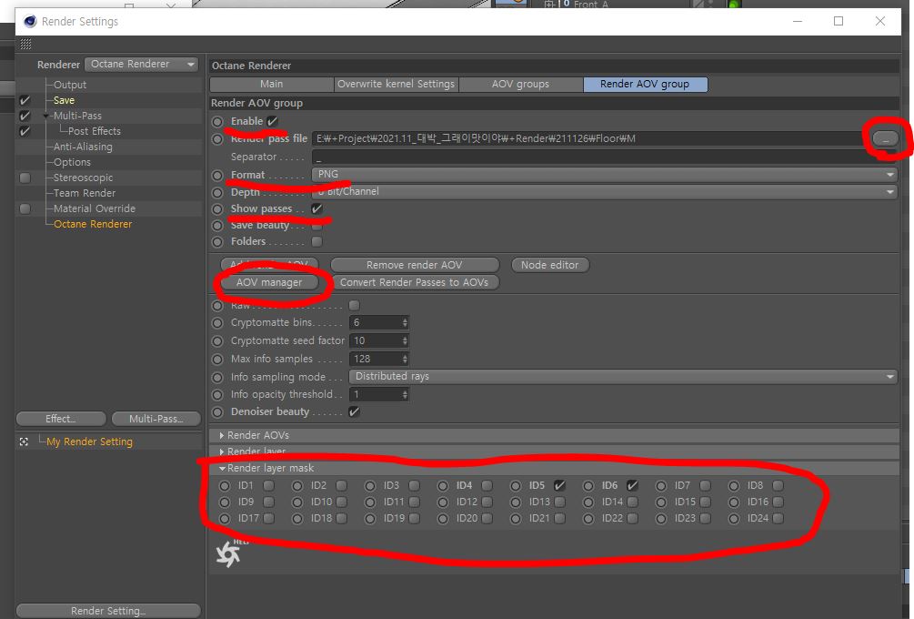Viewport: 914px width, 619px height.
Task: Click the Max info samples stepper arrows
Action: point(405,359)
